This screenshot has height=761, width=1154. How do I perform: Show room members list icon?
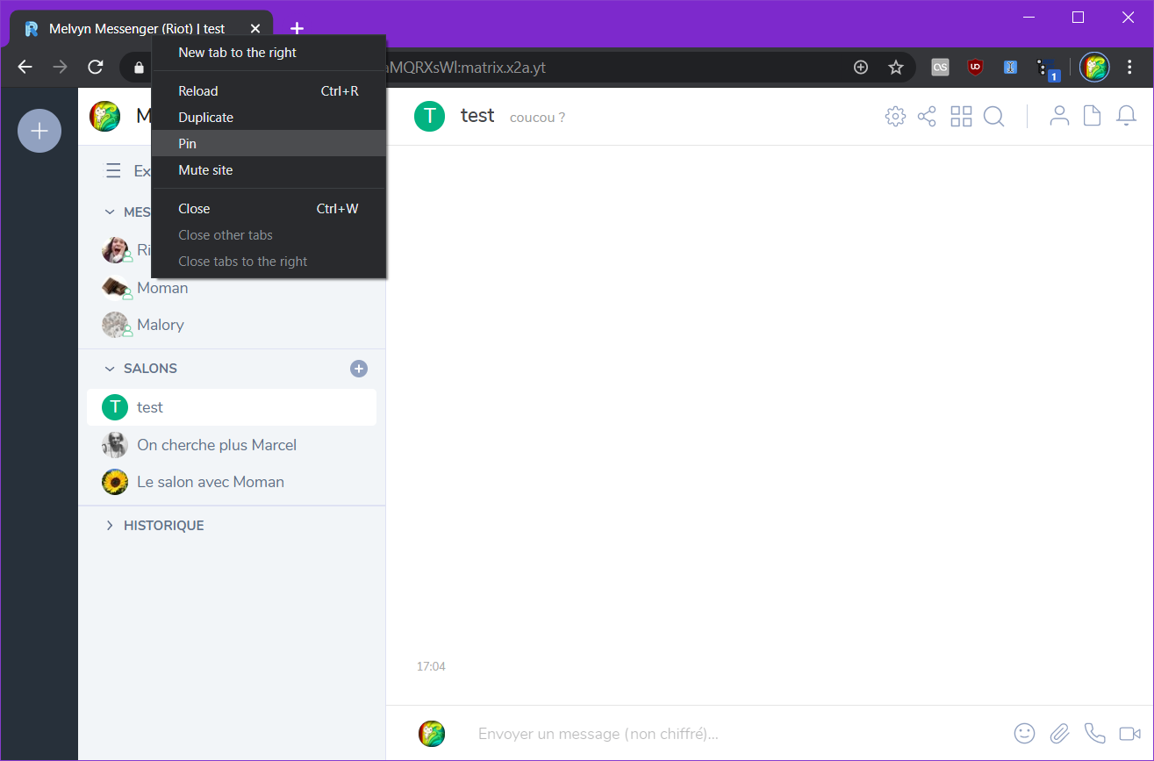click(x=1060, y=116)
